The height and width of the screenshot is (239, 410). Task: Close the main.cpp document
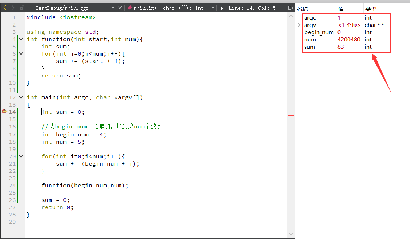(120, 8)
